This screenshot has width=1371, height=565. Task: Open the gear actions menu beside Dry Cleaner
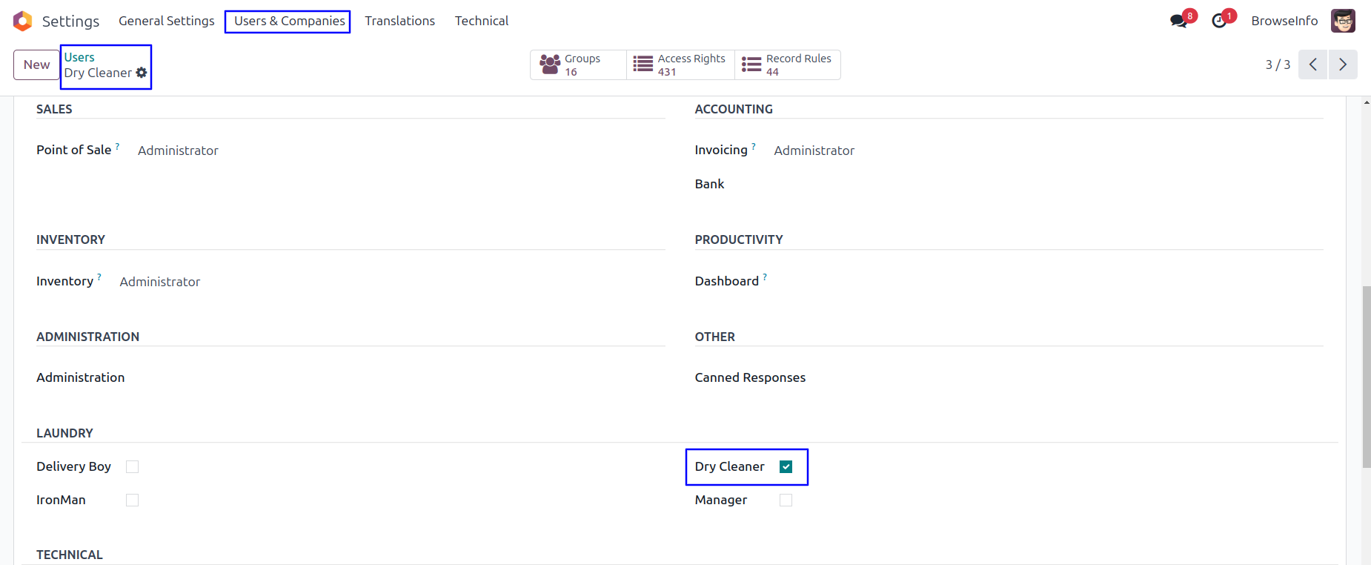142,73
